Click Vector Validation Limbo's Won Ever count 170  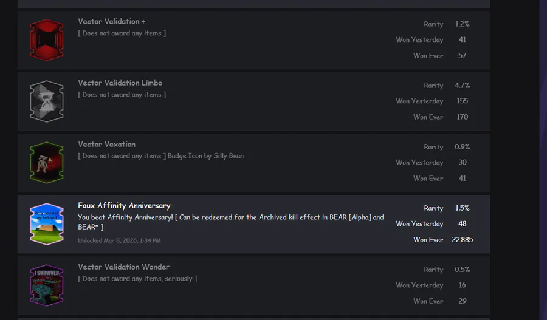(x=463, y=117)
